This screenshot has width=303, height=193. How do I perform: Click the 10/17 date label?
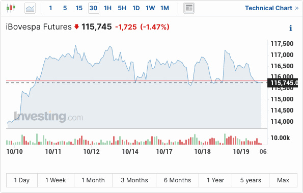(164, 152)
